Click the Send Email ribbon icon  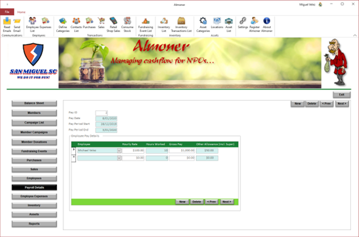17,25
